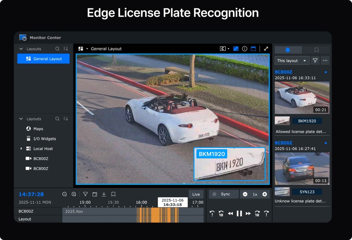The width and height of the screenshot is (352, 240).
Task: Zoom out the timeline
Action: pyautogui.click(x=64, y=194)
